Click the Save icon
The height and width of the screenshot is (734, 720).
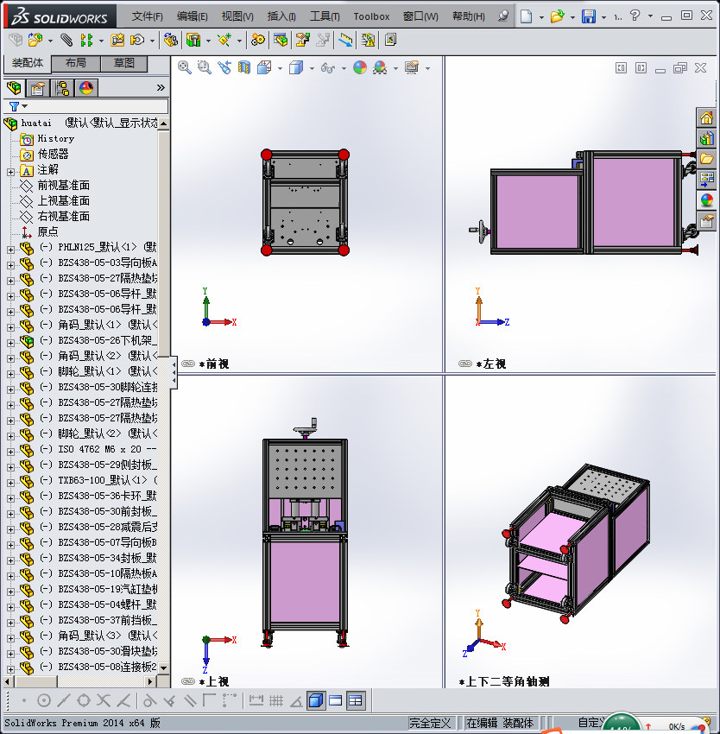tap(589, 16)
